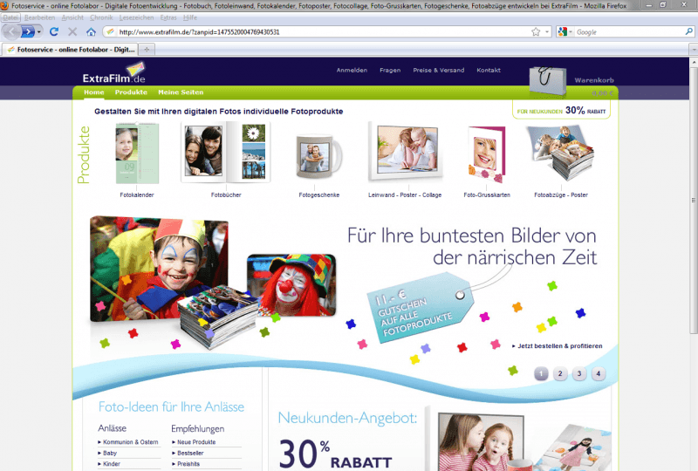Open the Meine Seiten tab

181,92
